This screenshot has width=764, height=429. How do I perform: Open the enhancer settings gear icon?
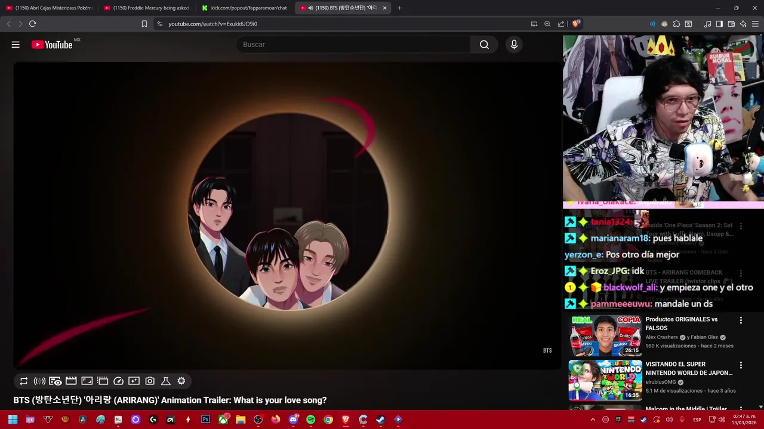coord(181,381)
